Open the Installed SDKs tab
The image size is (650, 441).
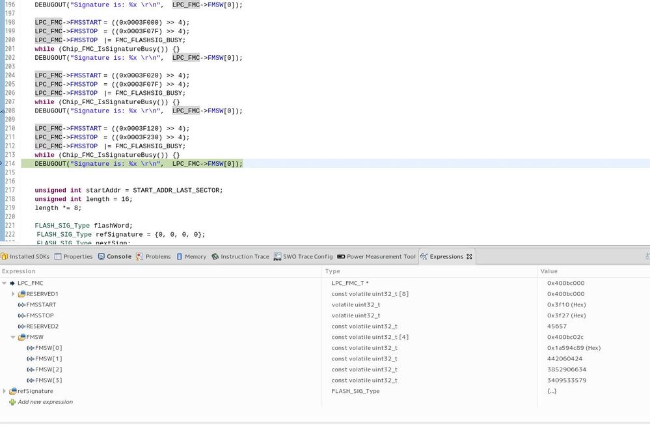(25, 256)
